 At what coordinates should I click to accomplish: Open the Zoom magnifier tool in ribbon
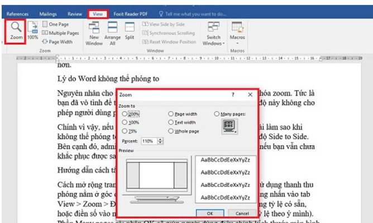[16, 31]
